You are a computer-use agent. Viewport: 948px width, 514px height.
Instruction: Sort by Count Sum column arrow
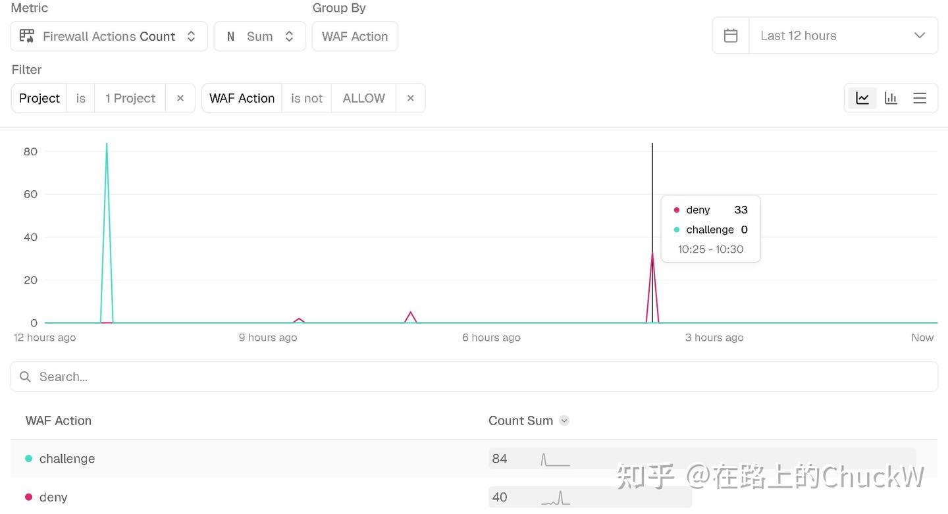tap(564, 421)
